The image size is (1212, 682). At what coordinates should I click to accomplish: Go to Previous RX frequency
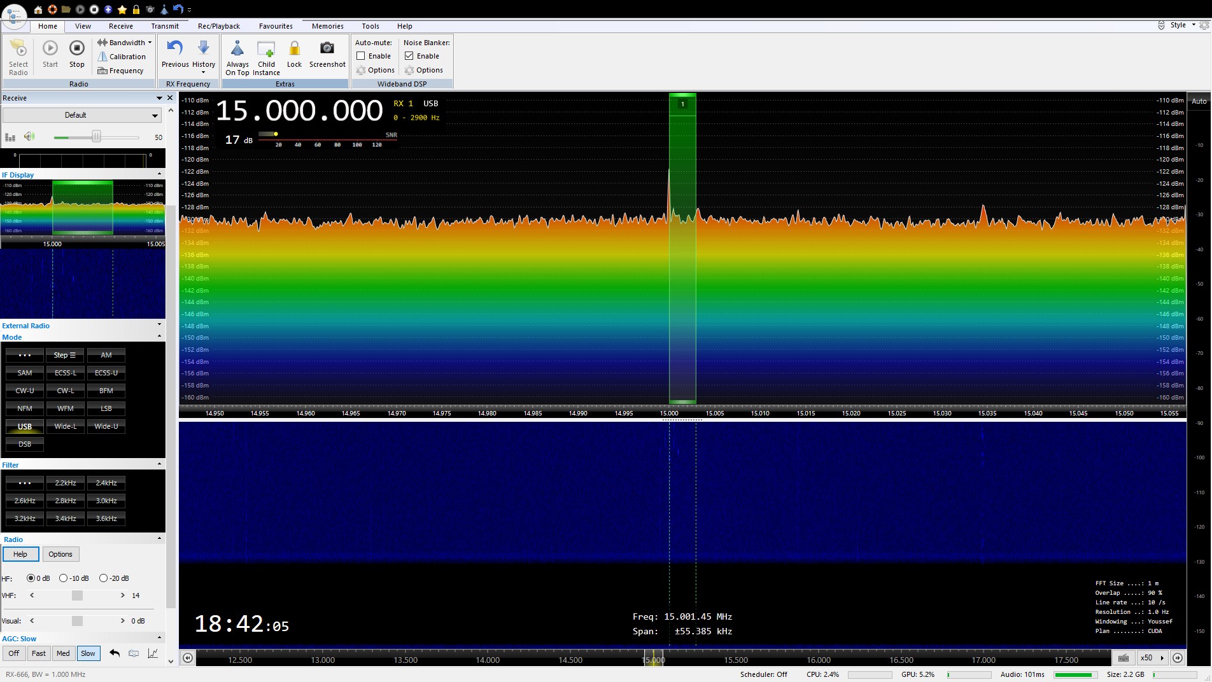[x=175, y=49]
